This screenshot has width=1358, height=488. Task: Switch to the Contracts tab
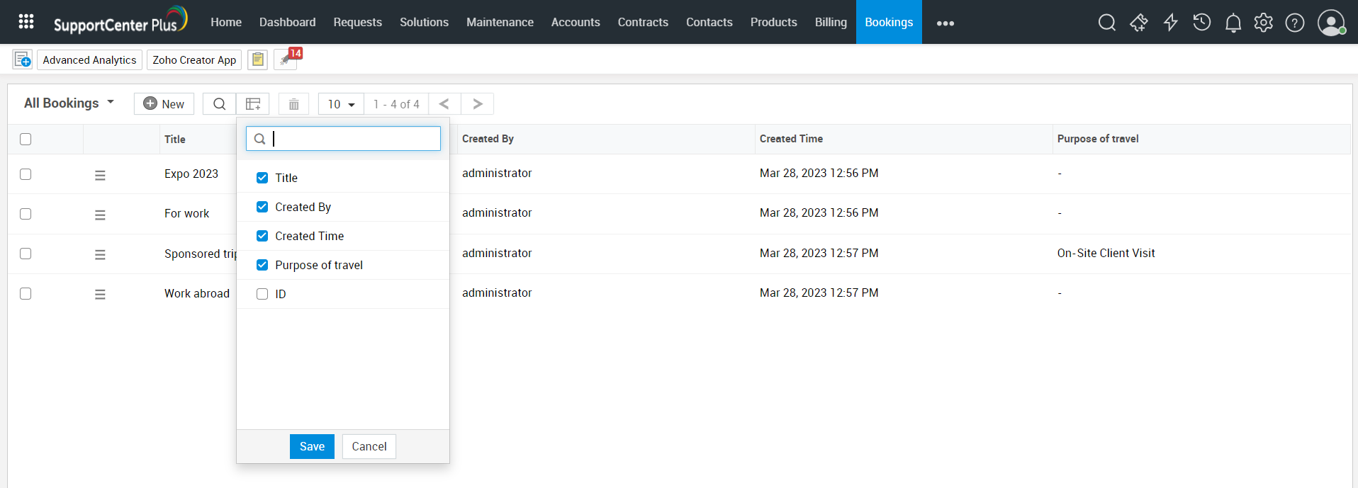click(x=642, y=23)
